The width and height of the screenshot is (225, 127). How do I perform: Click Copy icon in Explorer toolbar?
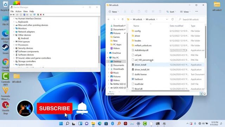(132, 12)
